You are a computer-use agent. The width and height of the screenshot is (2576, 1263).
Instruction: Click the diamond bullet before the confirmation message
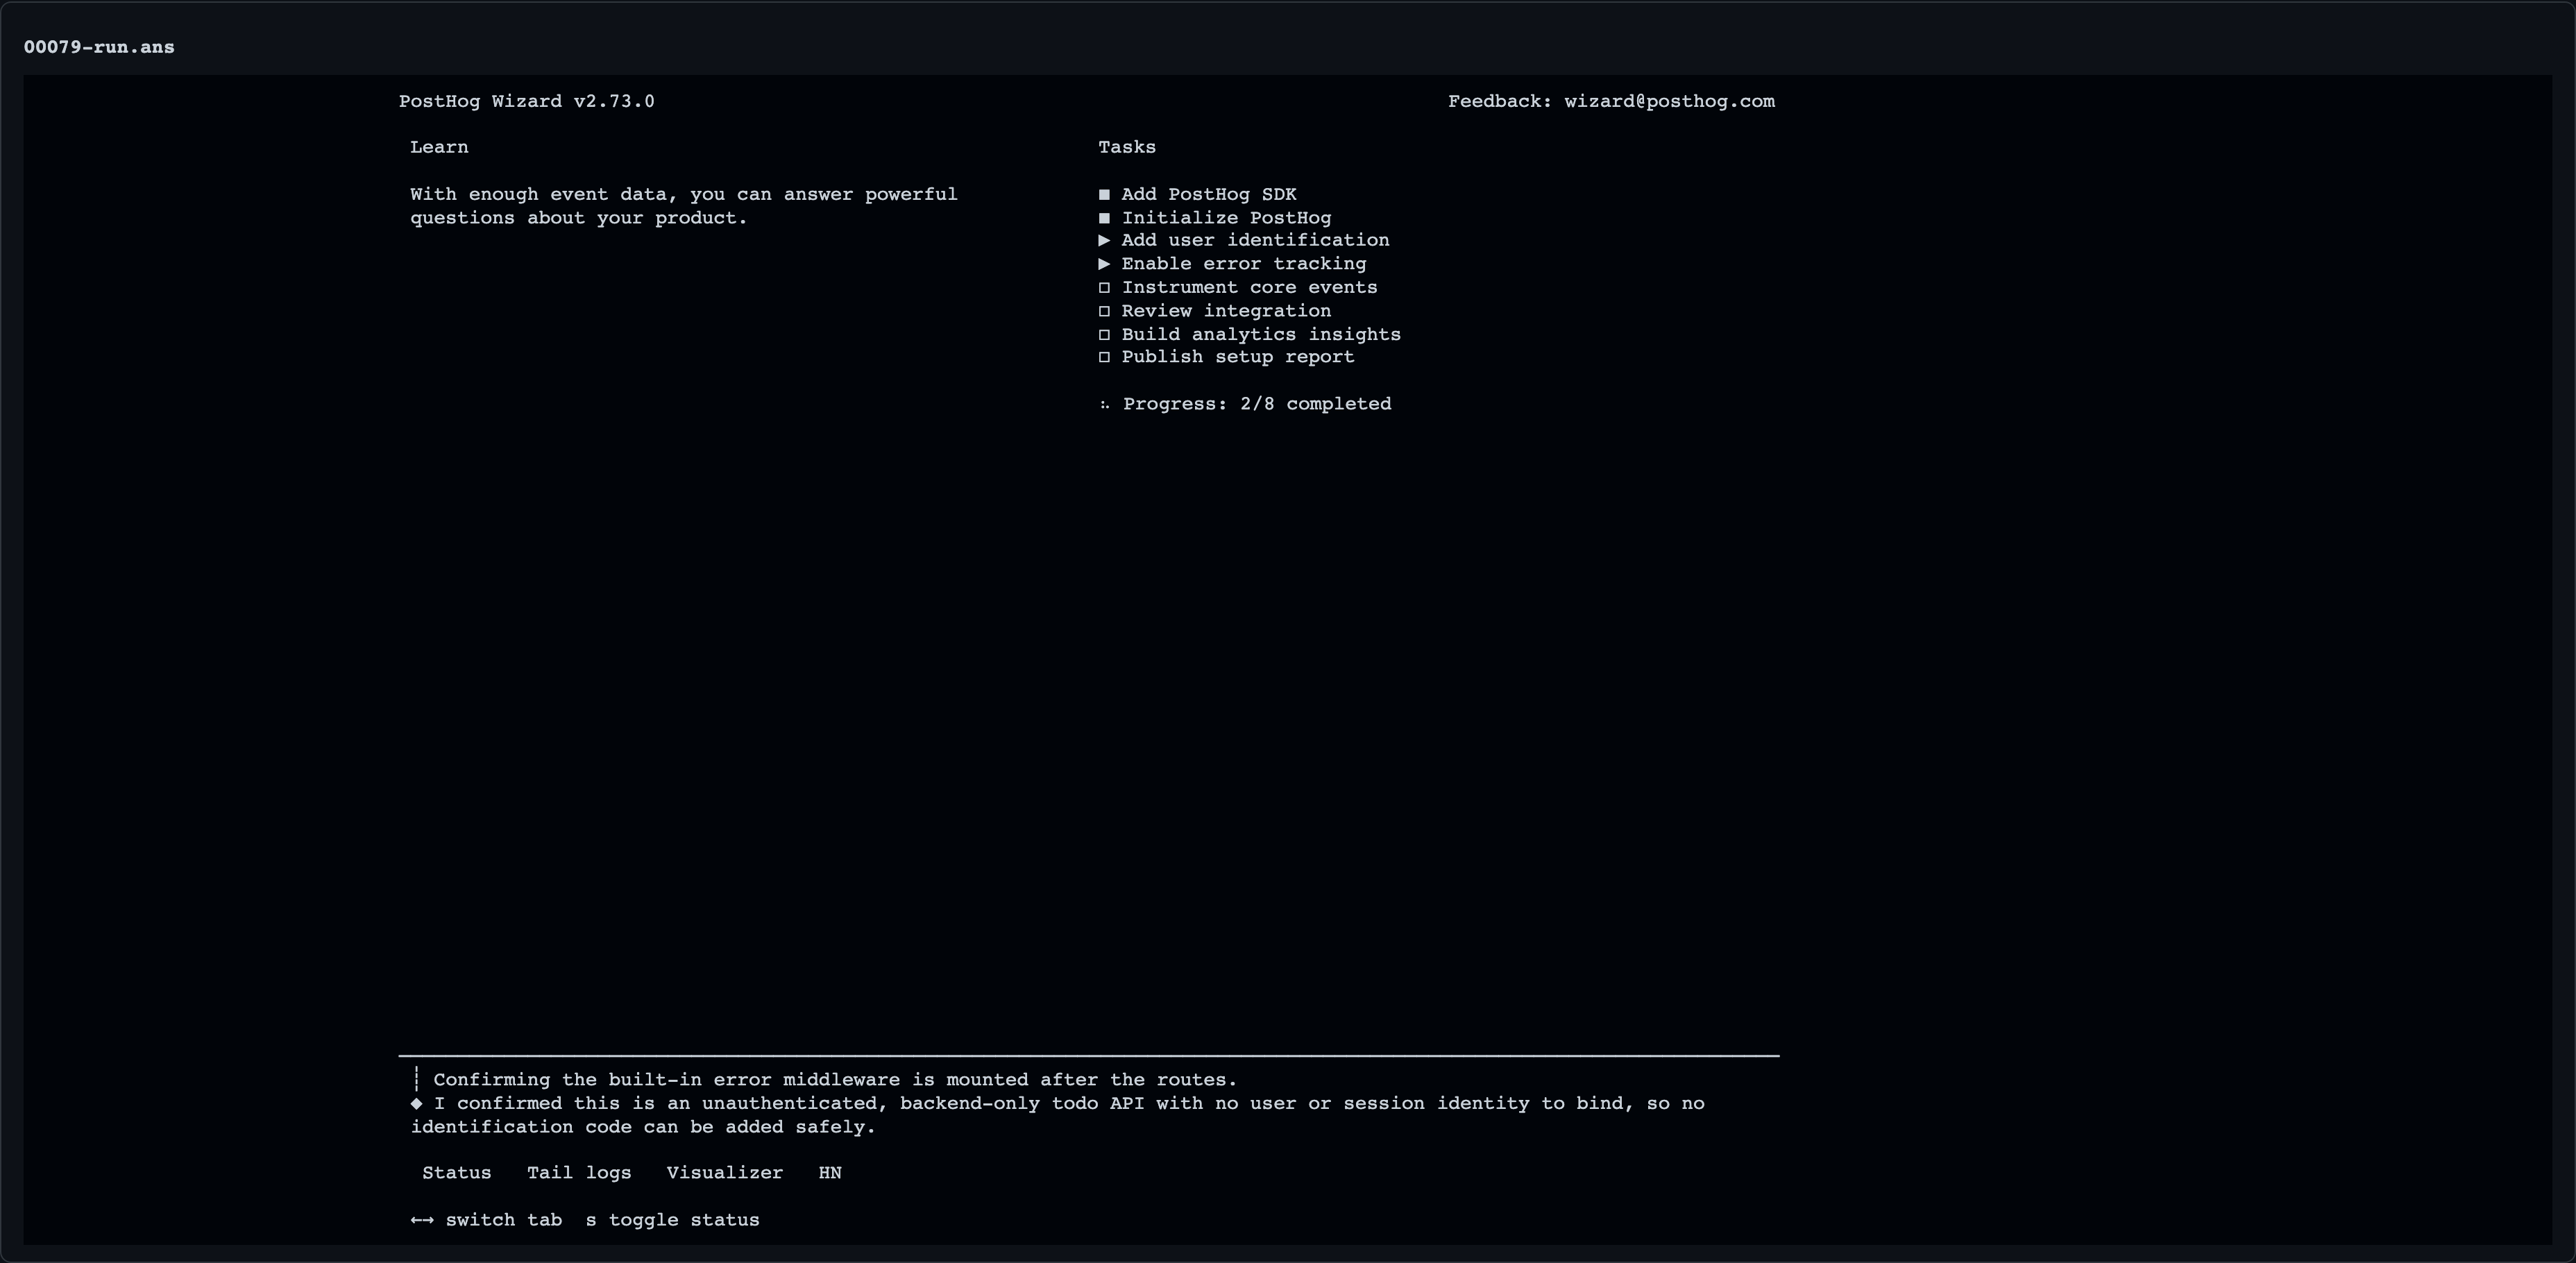point(416,1104)
